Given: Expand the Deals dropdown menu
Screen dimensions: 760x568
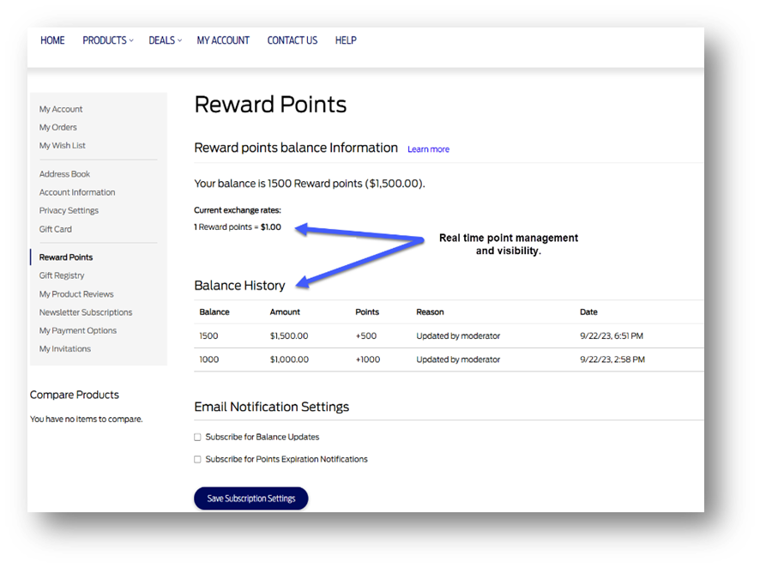Looking at the screenshot, I should (165, 40).
